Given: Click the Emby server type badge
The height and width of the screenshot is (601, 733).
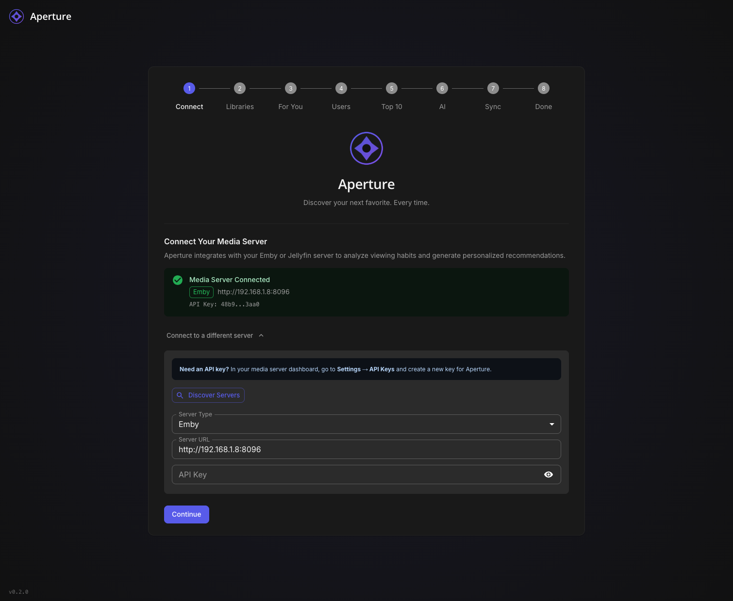Looking at the screenshot, I should click(201, 292).
